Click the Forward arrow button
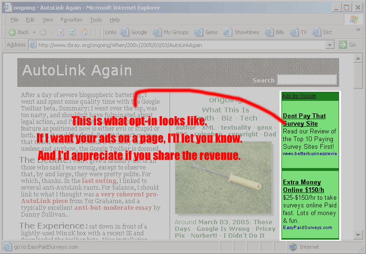The height and width of the screenshot is (254, 366). (x=43, y=32)
